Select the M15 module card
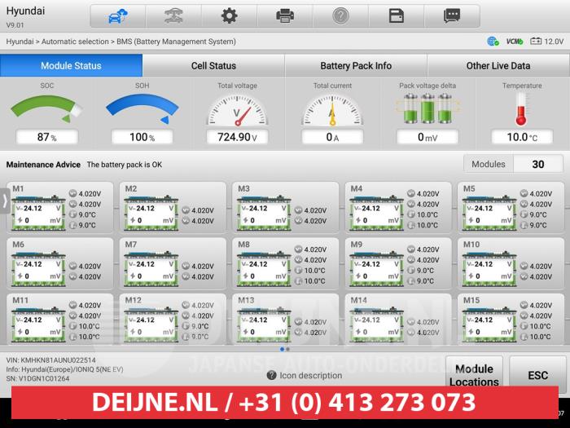The width and height of the screenshot is (570, 428). 511,319
